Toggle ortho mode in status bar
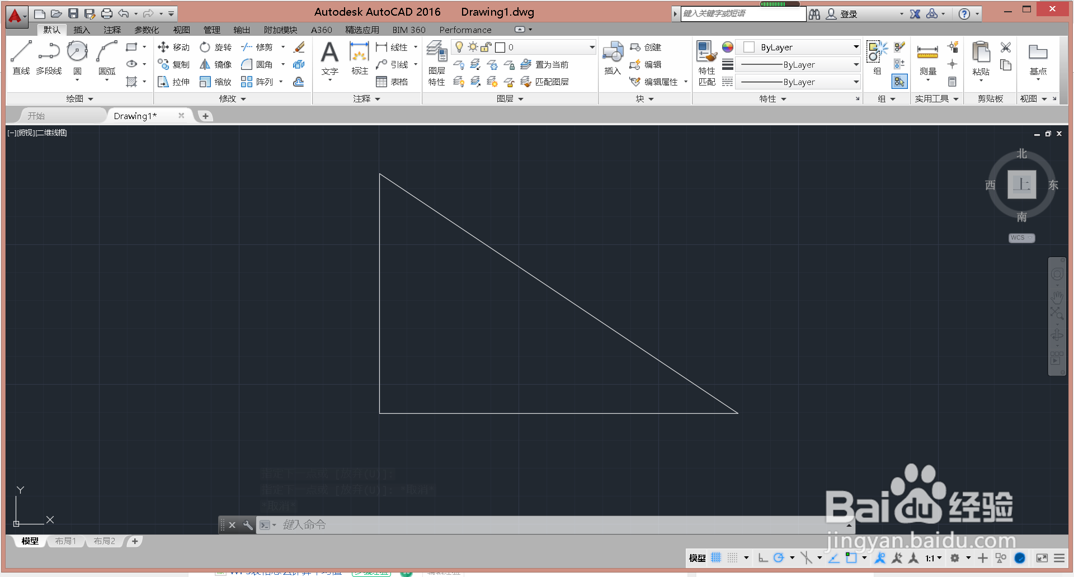Image resolution: width=1074 pixels, height=577 pixels. point(763,557)
